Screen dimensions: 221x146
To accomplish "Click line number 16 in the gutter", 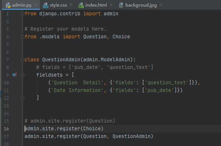I will (x=7, y=128).
